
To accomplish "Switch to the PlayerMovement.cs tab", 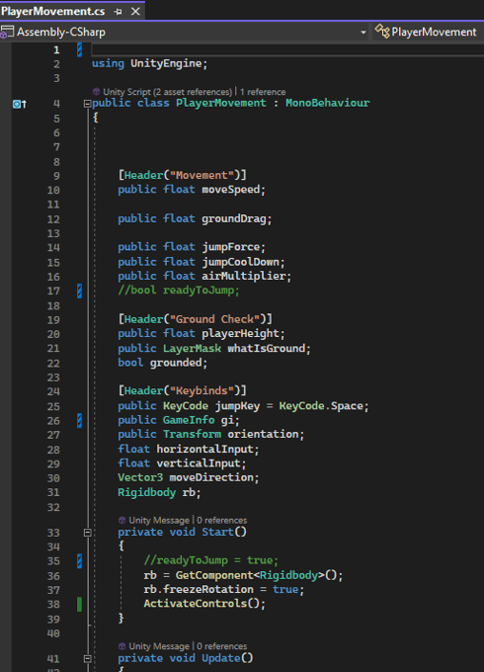I will click(52, 12).
